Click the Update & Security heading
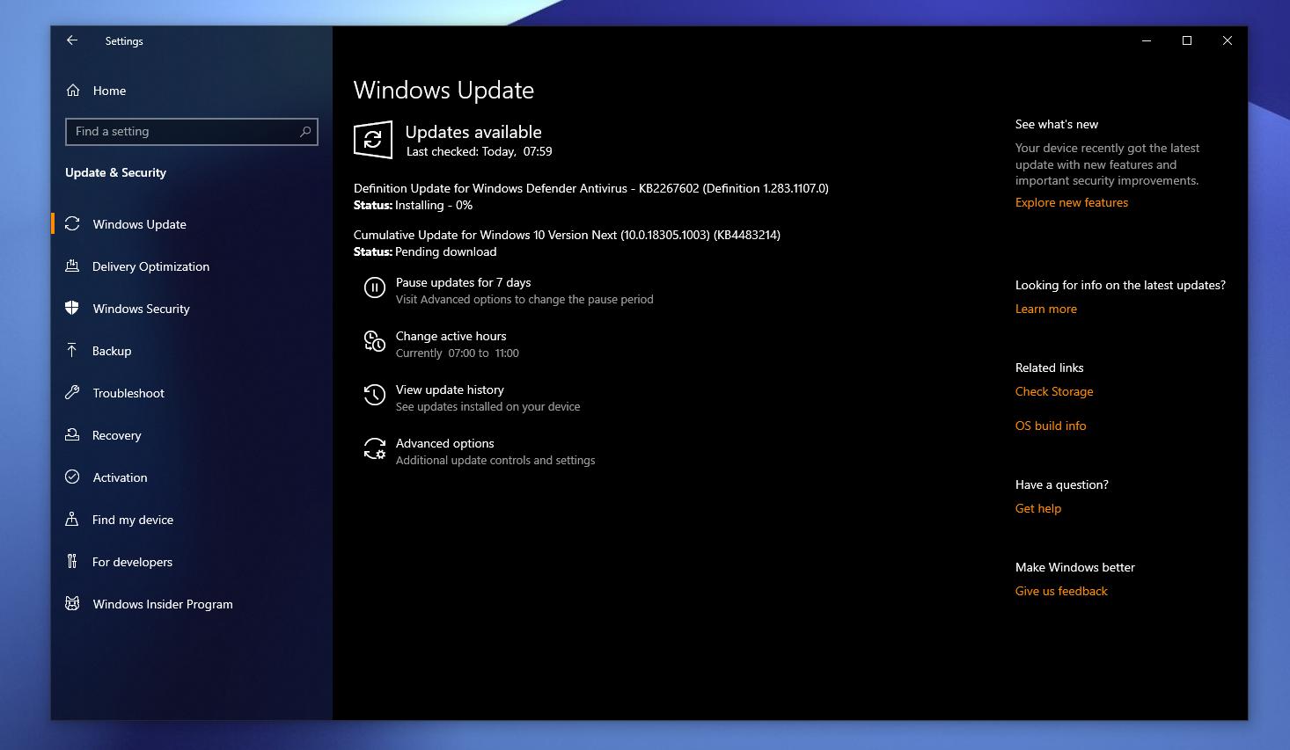Image resolution: width=1290 pixels, height=750 pixels. point(115,172)
